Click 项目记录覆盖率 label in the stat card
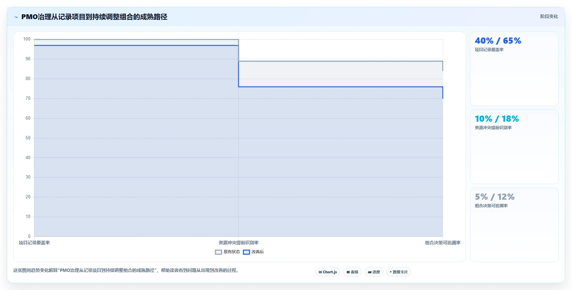572x290 pixels. [x=489, y=50]
